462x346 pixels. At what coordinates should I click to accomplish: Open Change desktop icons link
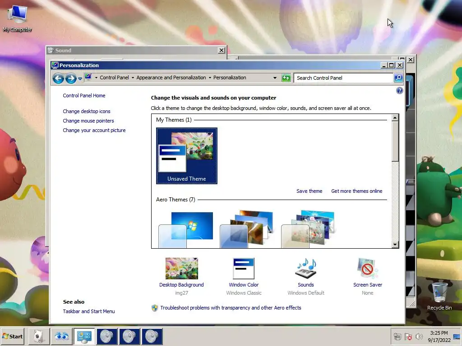86,111
